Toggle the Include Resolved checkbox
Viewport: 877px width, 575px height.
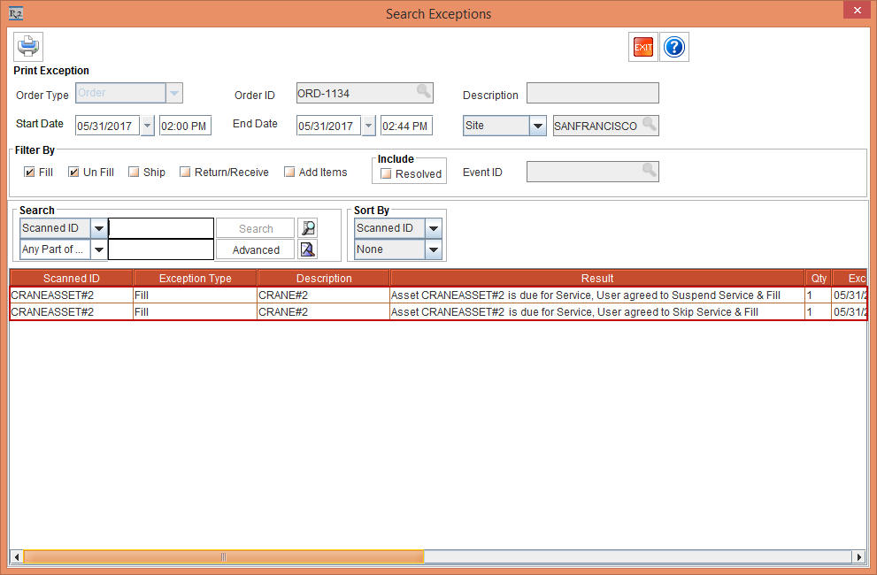386,174
